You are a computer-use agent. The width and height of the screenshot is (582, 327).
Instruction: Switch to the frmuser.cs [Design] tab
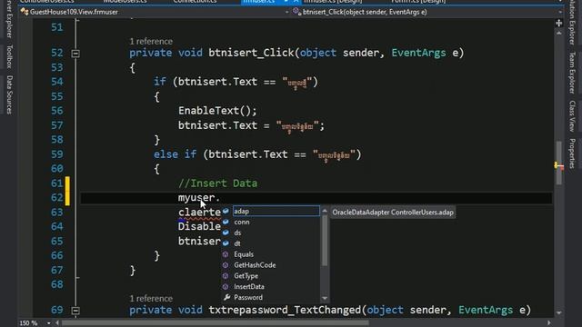click(x=333, y=2)
